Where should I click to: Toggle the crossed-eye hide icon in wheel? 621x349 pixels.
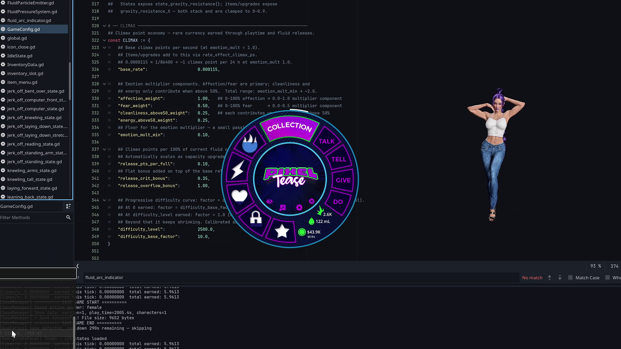pyautogui.click(x=269, y=202)
